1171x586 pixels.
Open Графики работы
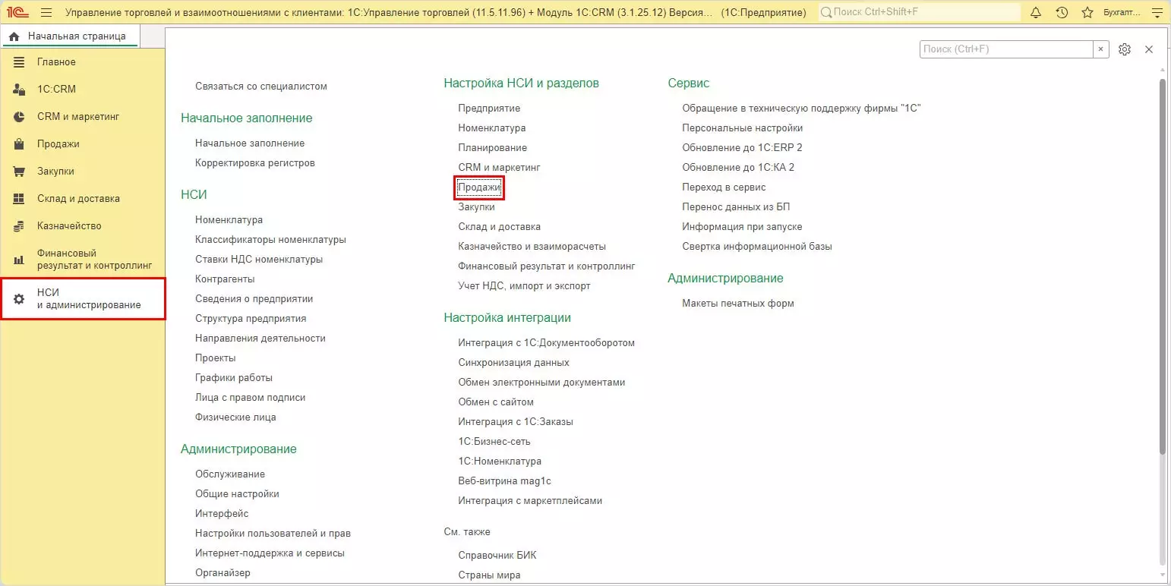tap(234, 378)
